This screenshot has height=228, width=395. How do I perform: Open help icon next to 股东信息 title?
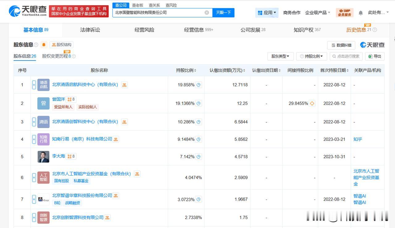(36, 45)
